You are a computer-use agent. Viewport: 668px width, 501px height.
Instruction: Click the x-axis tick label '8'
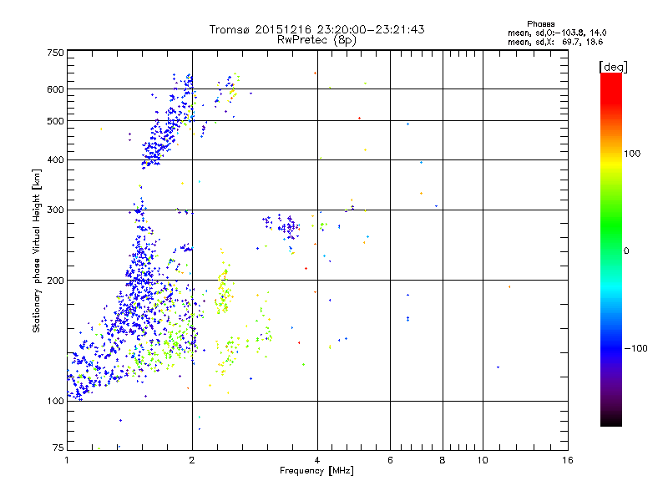pos(443,460)
